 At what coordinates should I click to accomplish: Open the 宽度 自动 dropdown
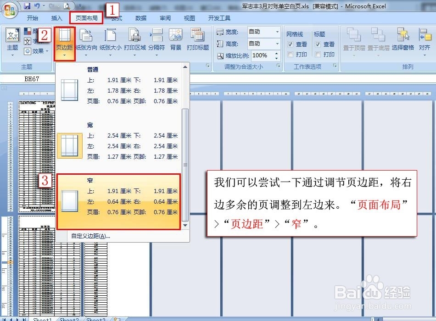point(277,32)
